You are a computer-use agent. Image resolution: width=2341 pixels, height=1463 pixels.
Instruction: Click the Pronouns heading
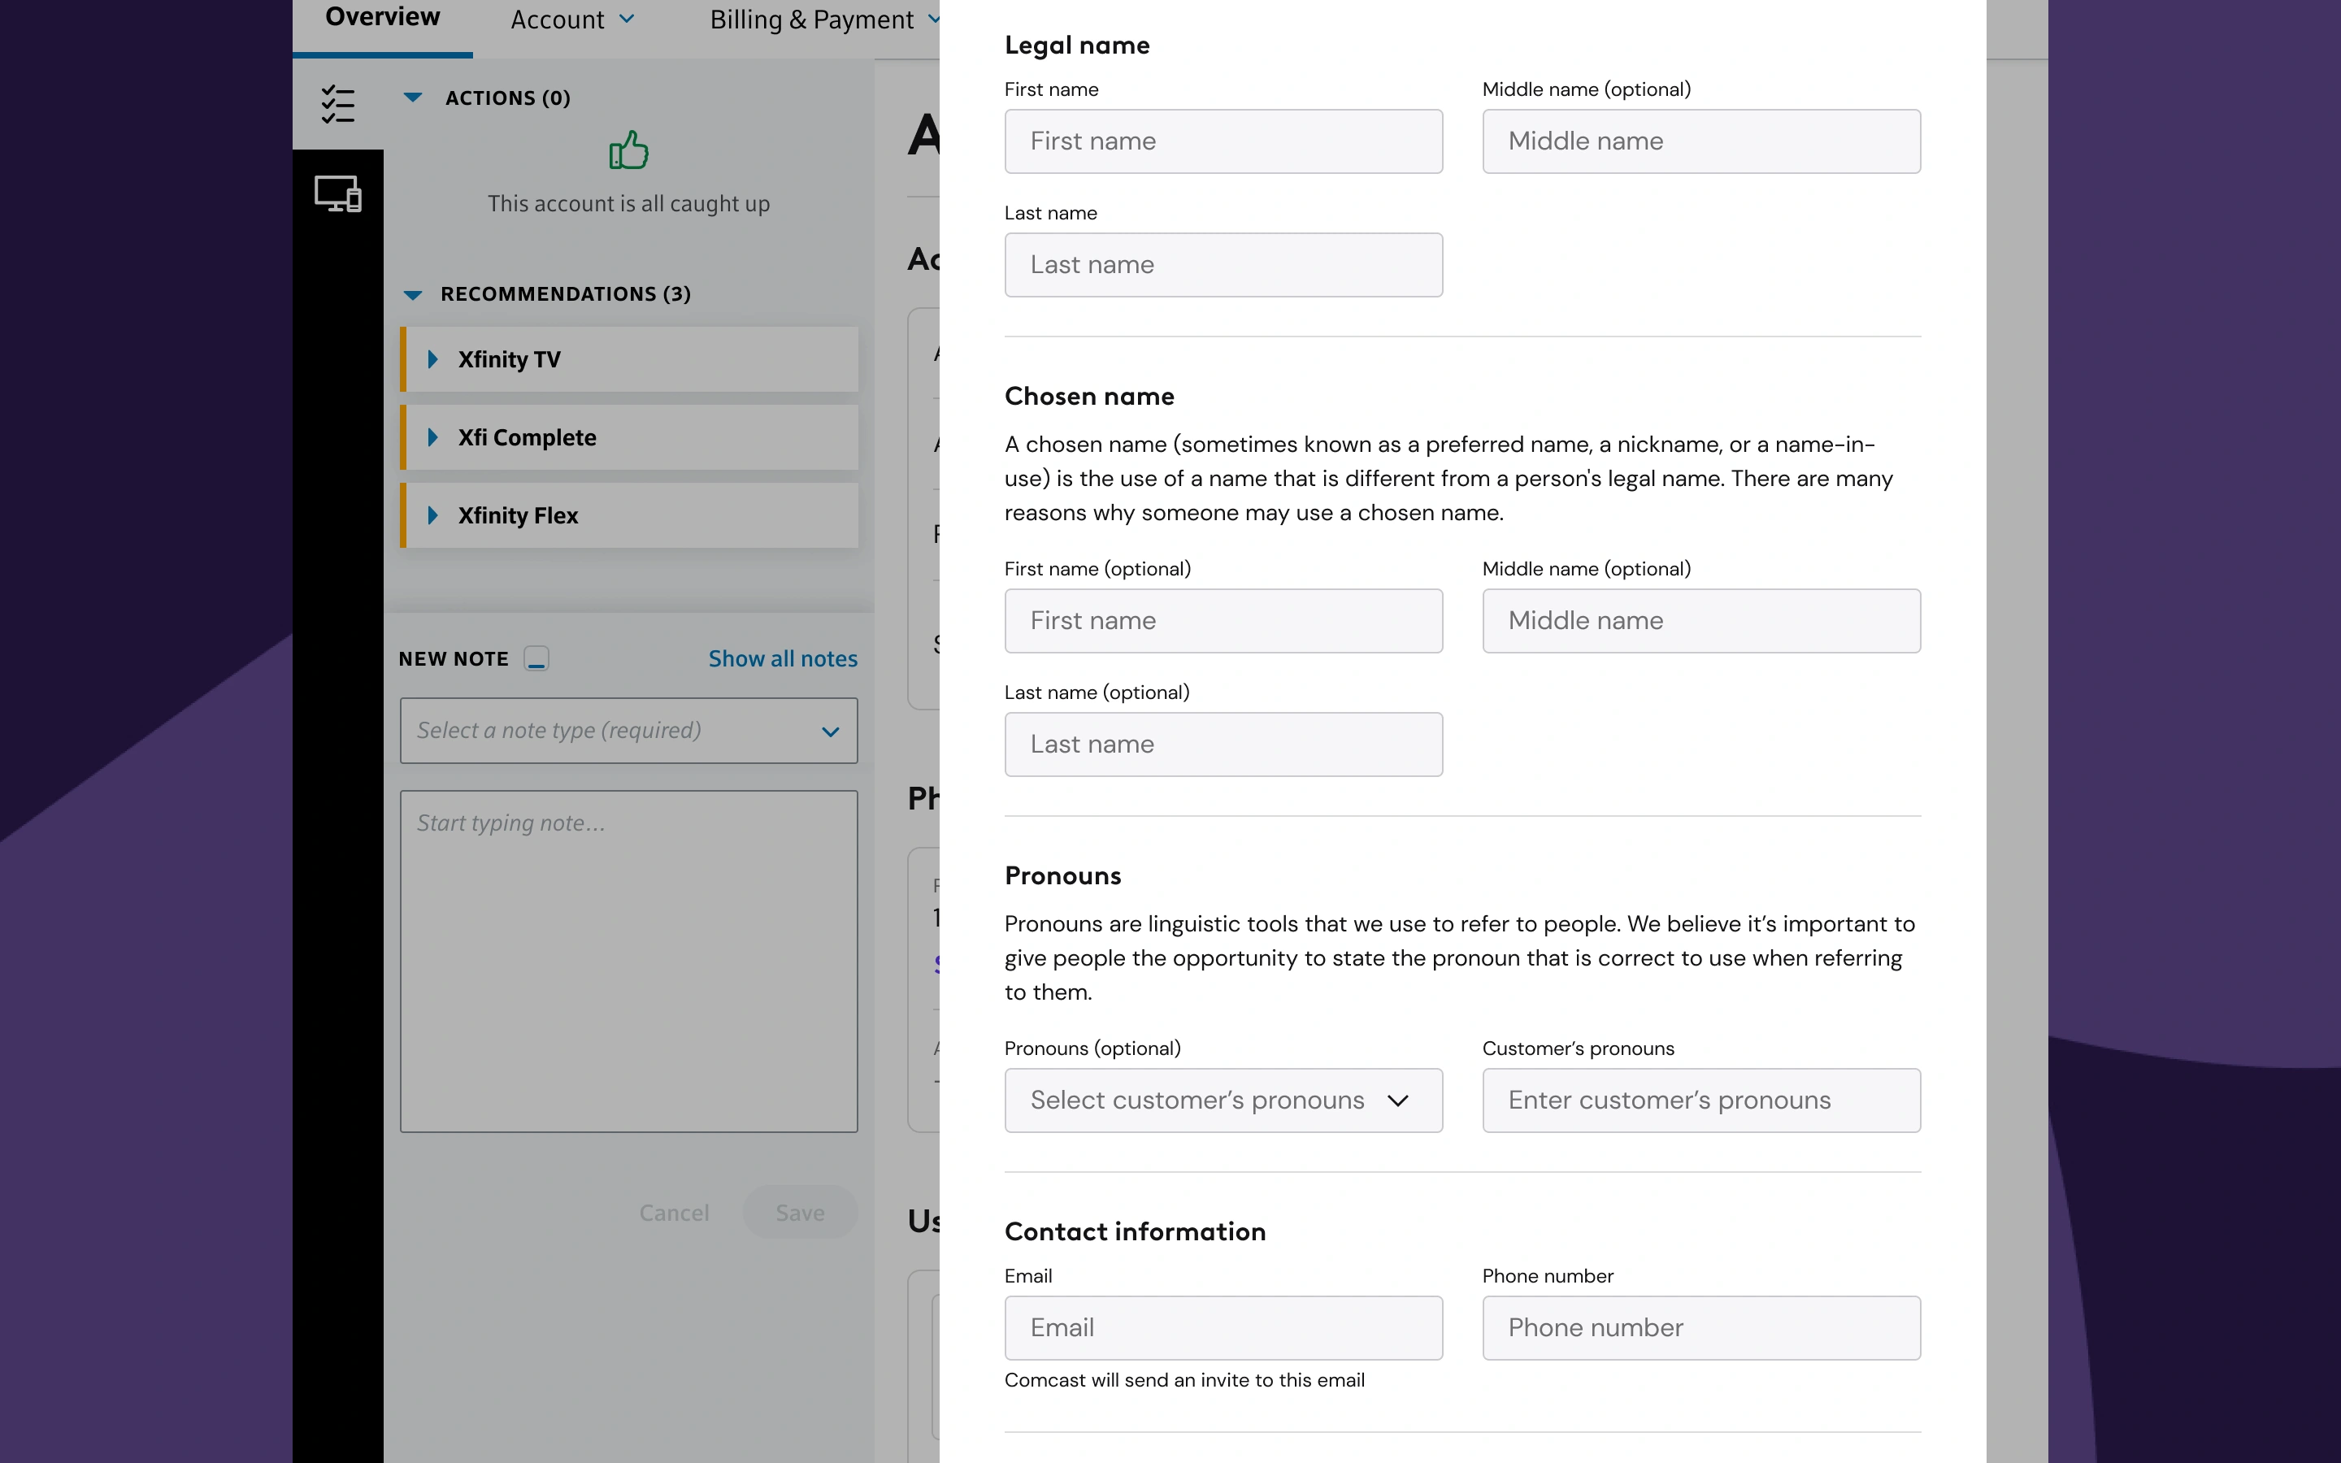point(1063,875)
